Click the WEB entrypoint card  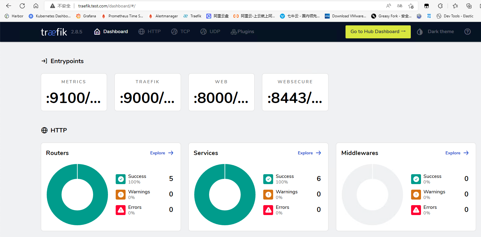(221, 92)
